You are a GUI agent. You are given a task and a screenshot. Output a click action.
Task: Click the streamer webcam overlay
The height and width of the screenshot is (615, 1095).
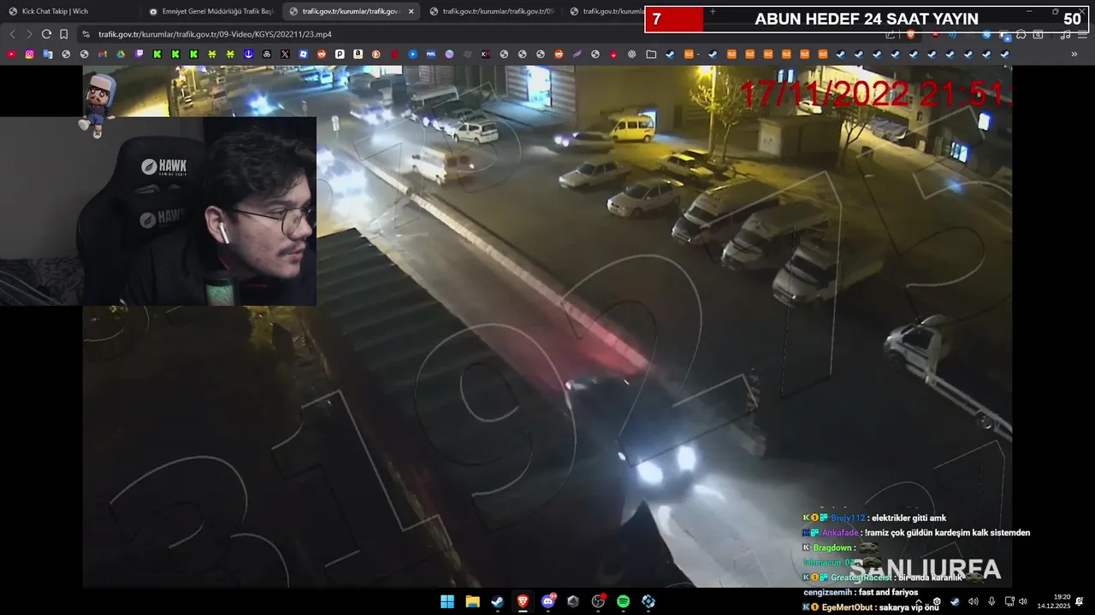[158, 211]
